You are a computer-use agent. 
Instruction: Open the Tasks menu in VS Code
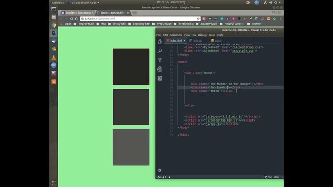pyautogui.click(x=212, y=35)
